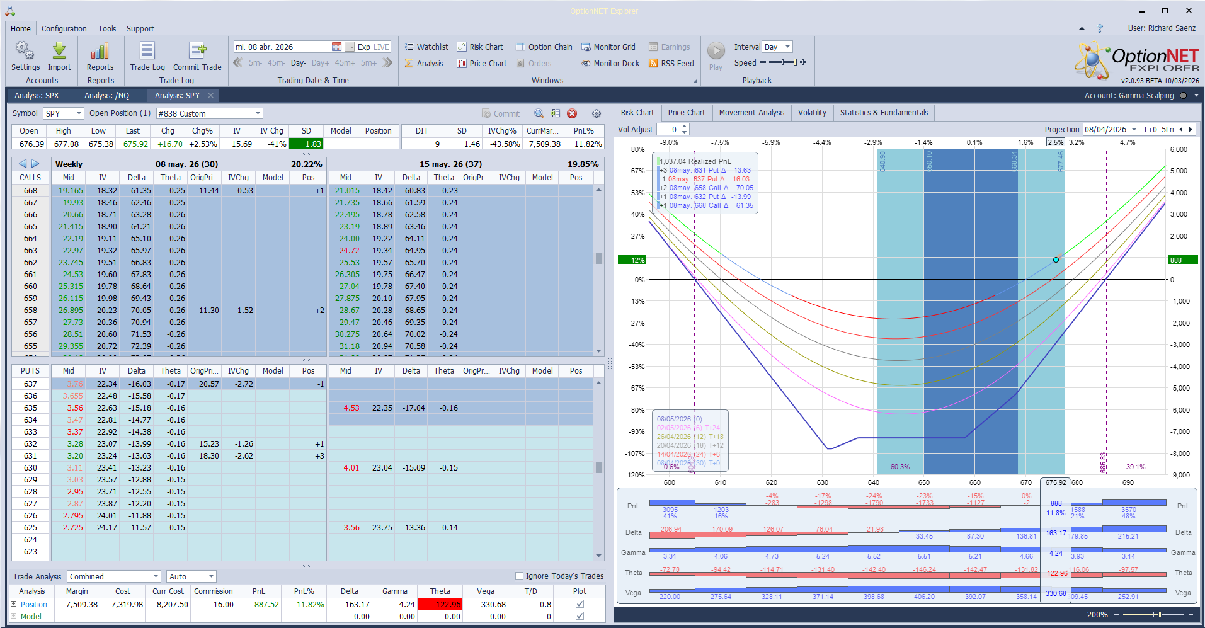This screenshot has height=628, width=1205.
Task: Open the RSS Feed window
Action: click(x=671, y=64)
